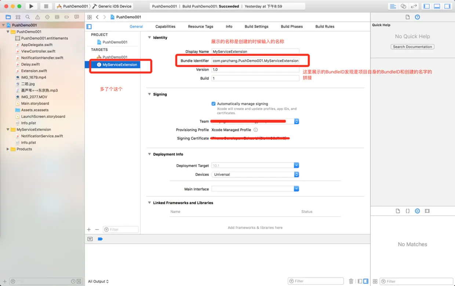Open the Main Interface dropdown
The height and width of the screenshot is (286, 455).
(x=296, y=189)
